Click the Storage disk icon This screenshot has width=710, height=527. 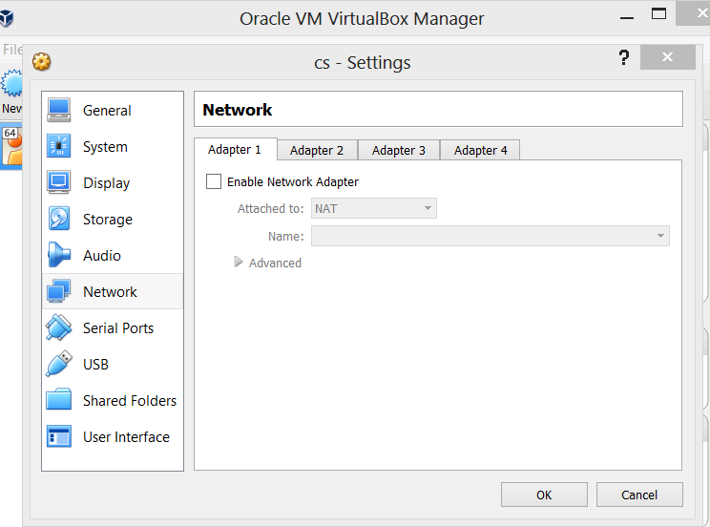(59, 219)
